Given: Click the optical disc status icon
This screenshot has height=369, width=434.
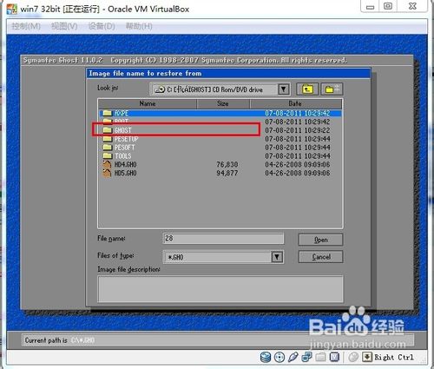Looking at the screenshot, I should pos(279,357).
